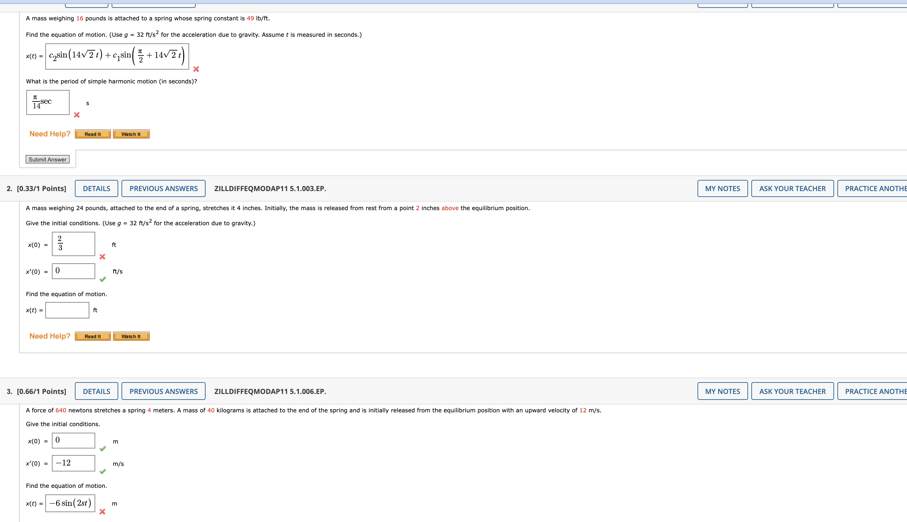Open Watch It video for question 2
This screenshot has height=522, width=907.
click(131, 336)
